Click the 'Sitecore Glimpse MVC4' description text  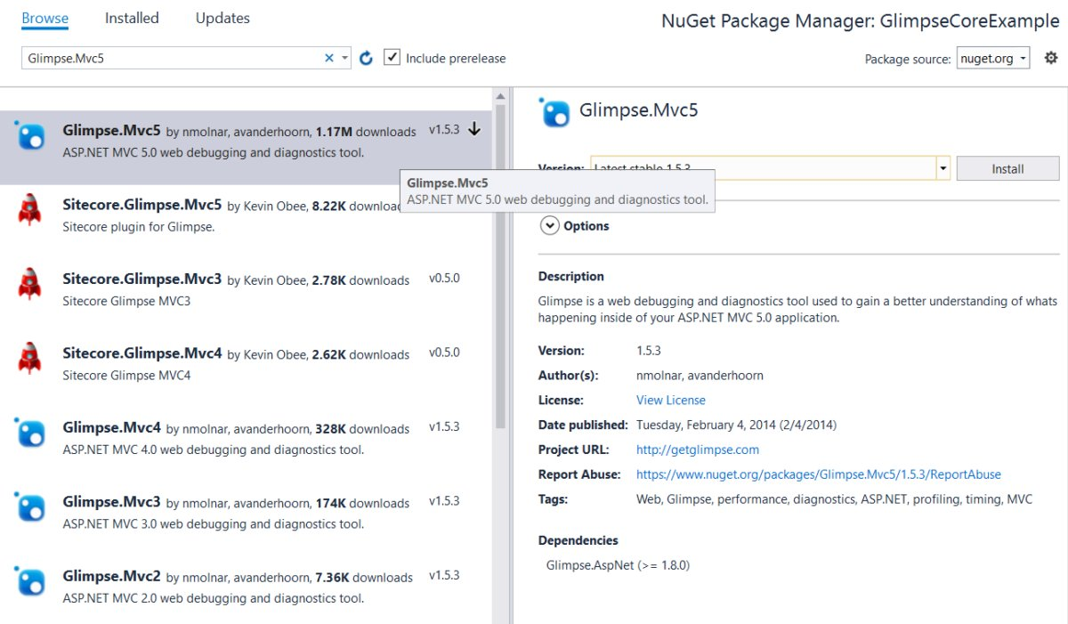pyautogui.click(x=126, y=375)
